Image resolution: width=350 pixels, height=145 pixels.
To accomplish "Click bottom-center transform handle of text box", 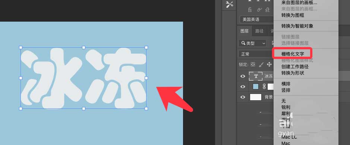I will 84,108.
